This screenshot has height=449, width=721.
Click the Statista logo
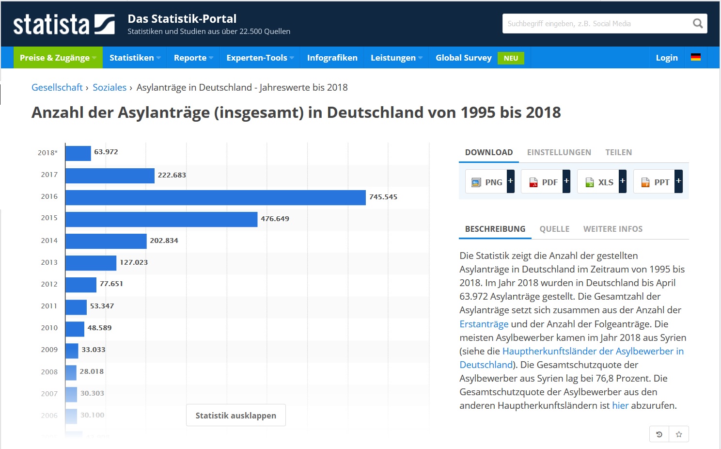coord(63,24)
